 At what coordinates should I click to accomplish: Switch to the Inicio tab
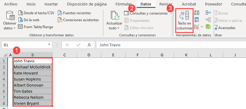[31, 4]
